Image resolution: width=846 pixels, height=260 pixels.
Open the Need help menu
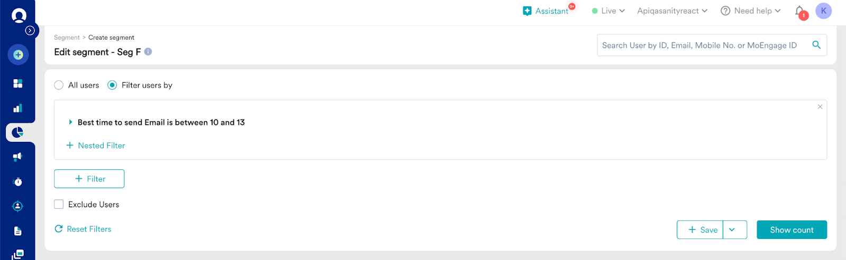751,11
